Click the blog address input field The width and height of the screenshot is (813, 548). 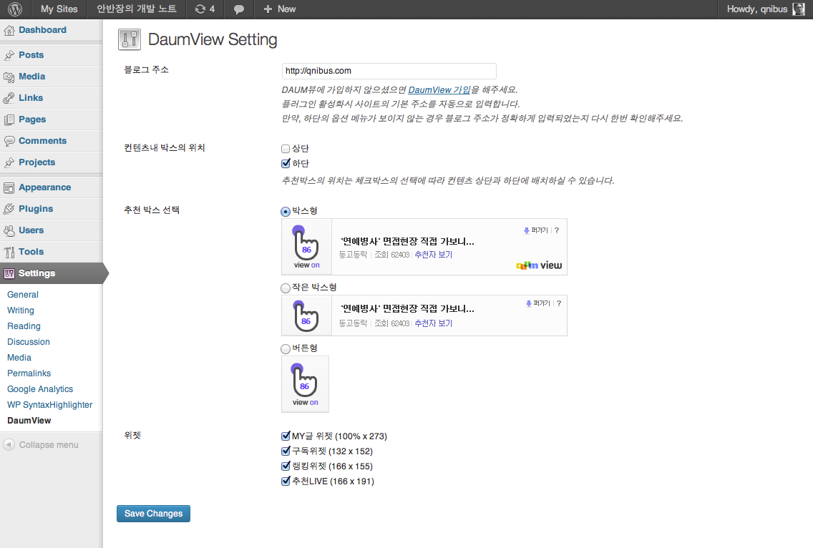click(x=389, y=71)
